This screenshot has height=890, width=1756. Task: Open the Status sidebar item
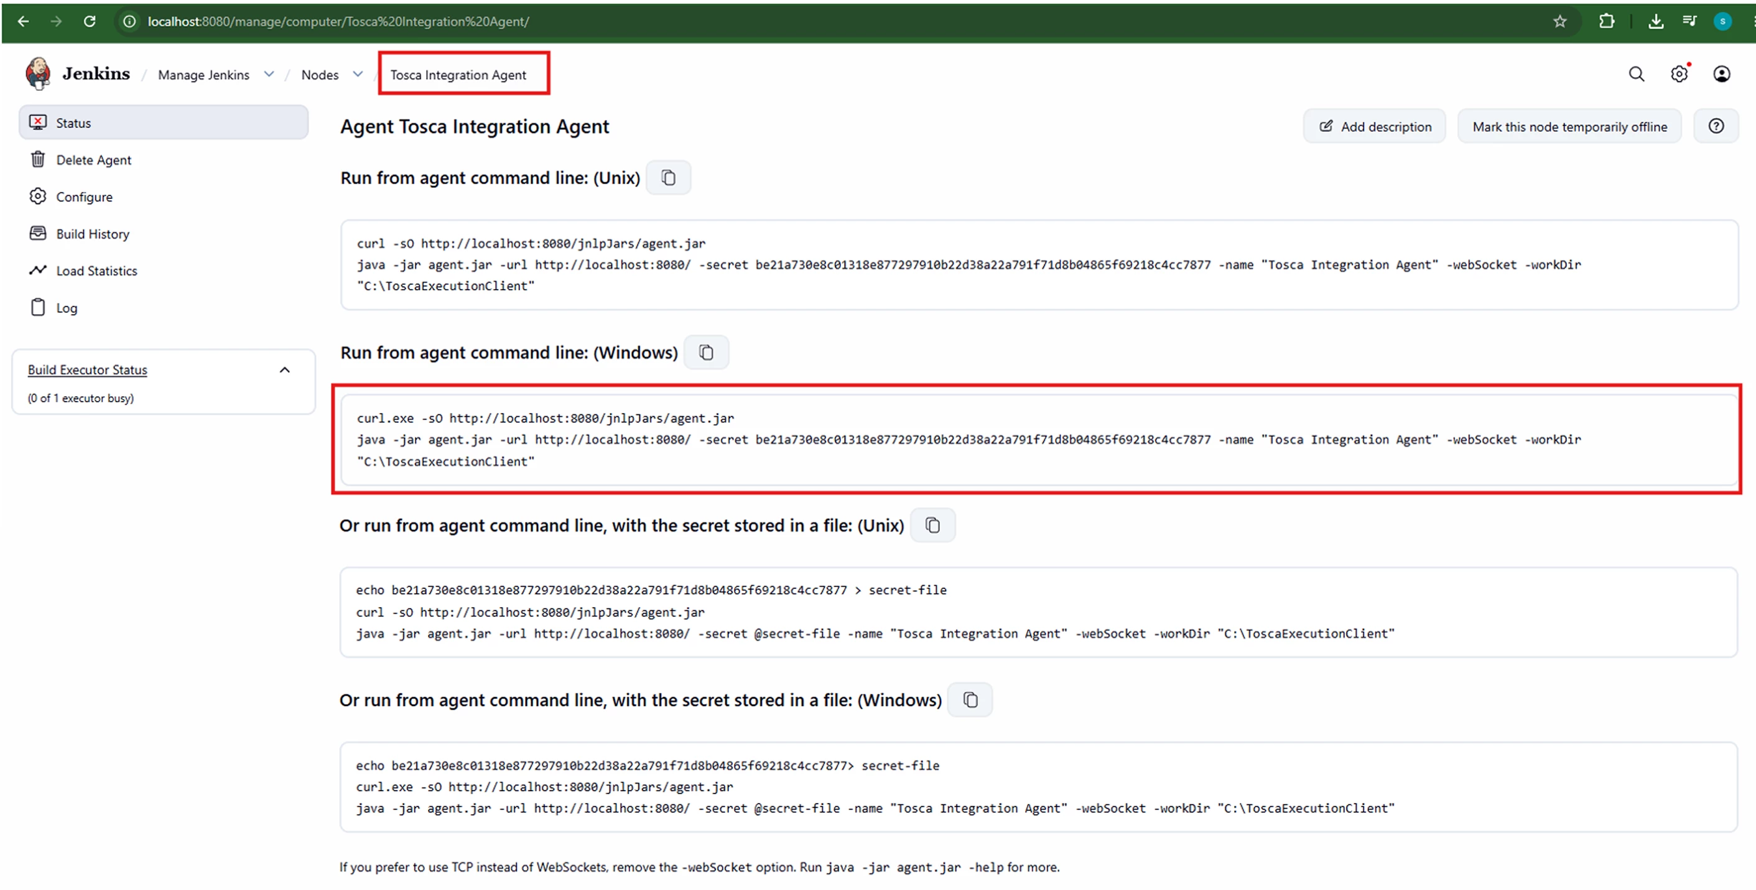(x=164, y=123)
